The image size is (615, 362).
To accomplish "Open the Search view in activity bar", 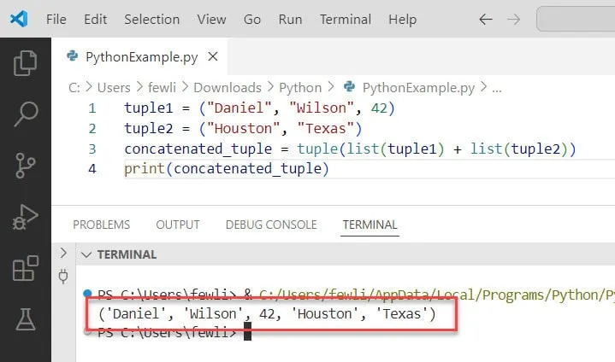I will tap(26, 113).
